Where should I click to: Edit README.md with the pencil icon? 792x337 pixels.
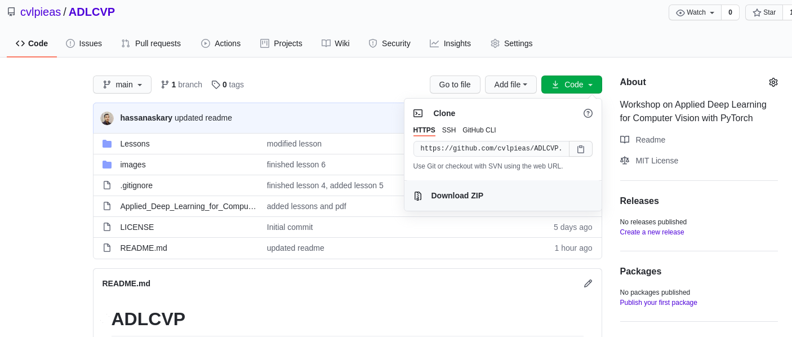[x=588, y=283]
